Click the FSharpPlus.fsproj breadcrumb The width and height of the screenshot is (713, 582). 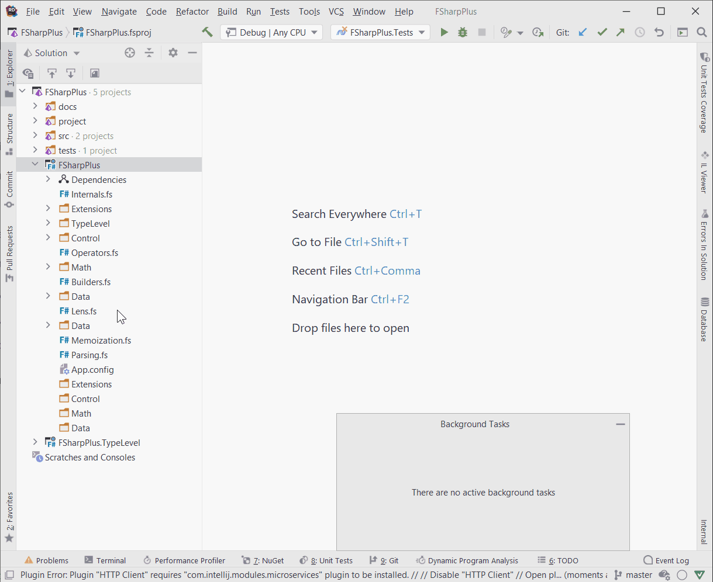click(112, 33)
